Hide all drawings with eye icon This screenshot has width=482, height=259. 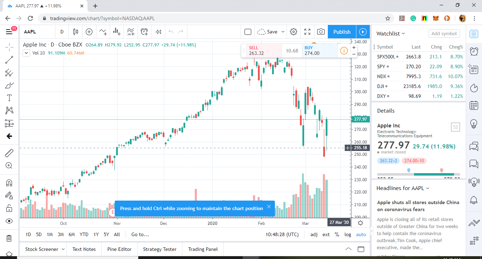(9, 221)
